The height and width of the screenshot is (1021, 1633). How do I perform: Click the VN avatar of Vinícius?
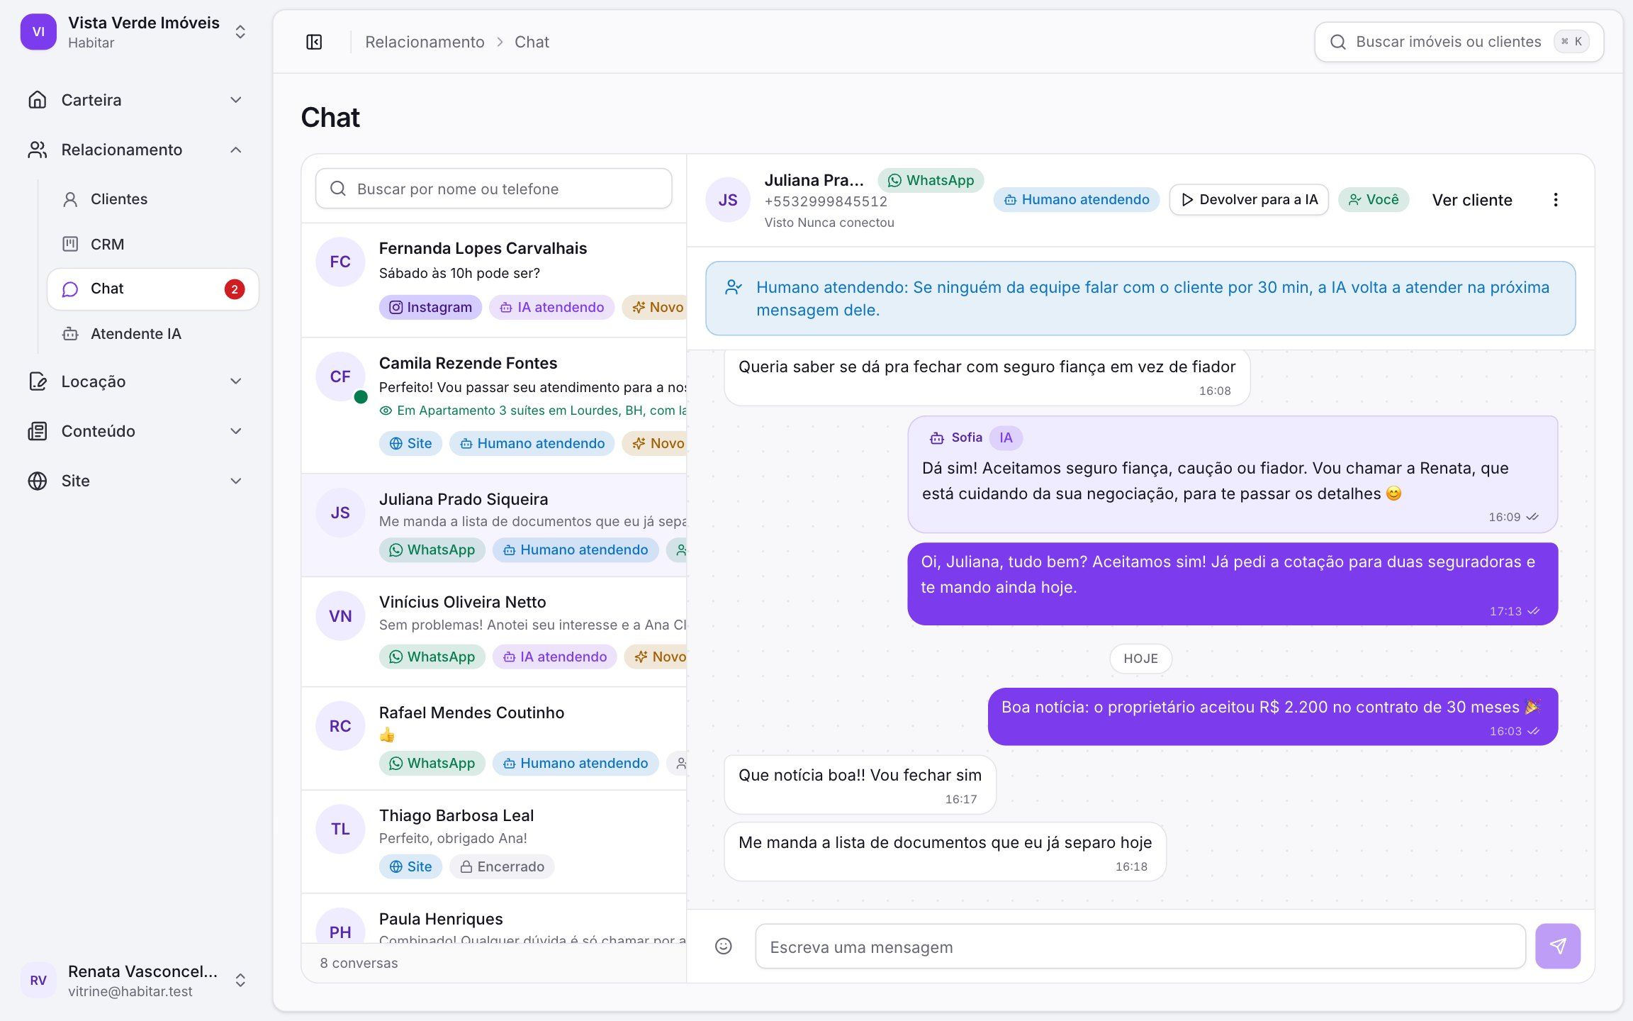click(x=340, y=616)
